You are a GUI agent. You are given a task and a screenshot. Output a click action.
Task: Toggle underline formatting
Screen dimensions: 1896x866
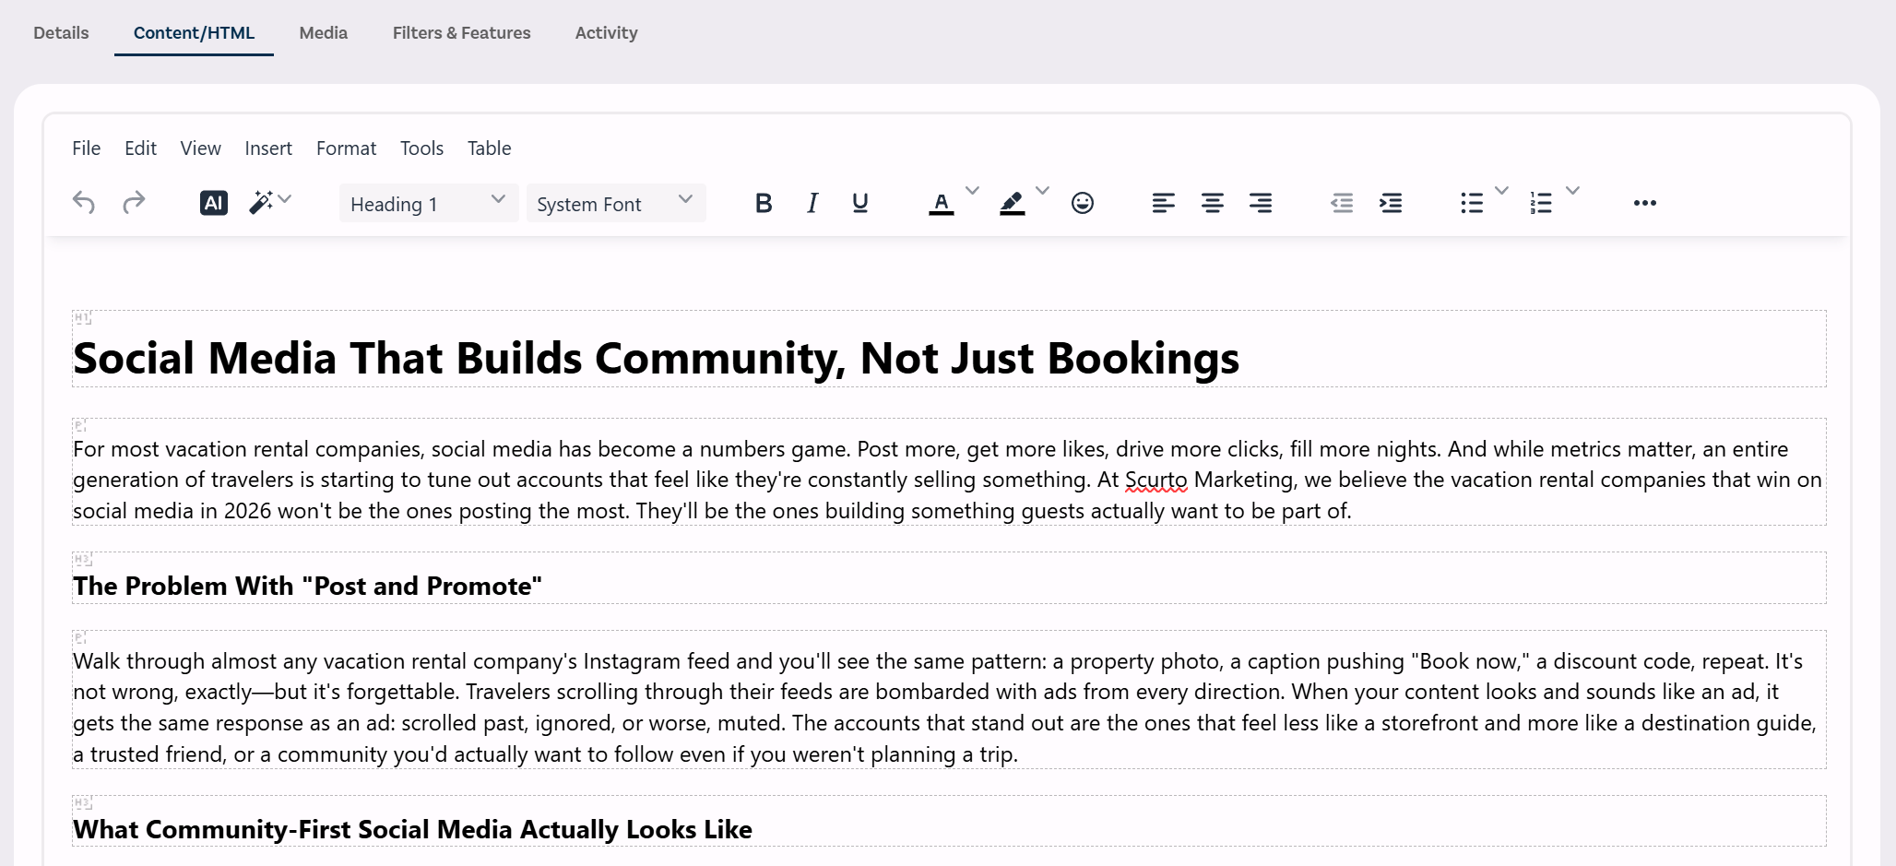pos(860,203)
